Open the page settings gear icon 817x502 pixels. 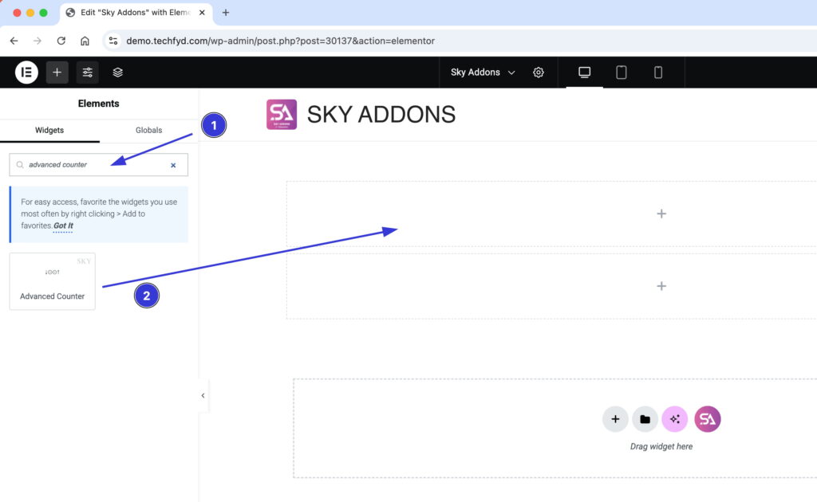[x=539, y=73]
